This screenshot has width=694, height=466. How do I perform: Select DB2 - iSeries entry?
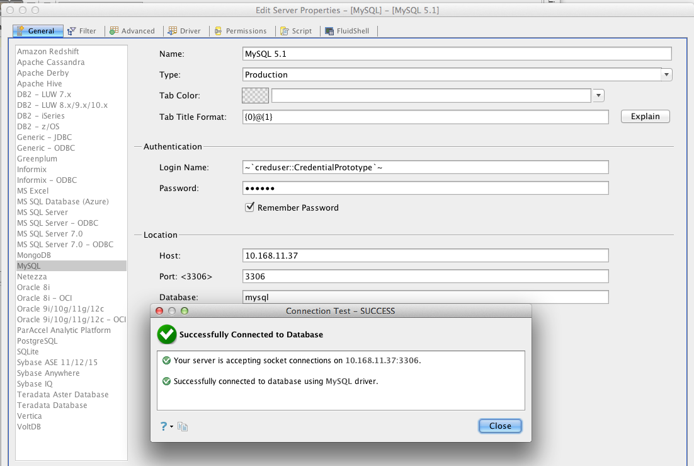(x=41, y=116)
